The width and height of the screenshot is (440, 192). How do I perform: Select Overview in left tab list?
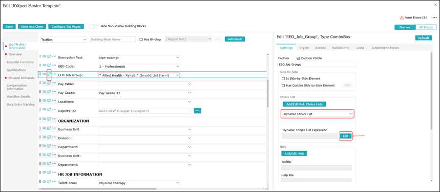(15, 54)
